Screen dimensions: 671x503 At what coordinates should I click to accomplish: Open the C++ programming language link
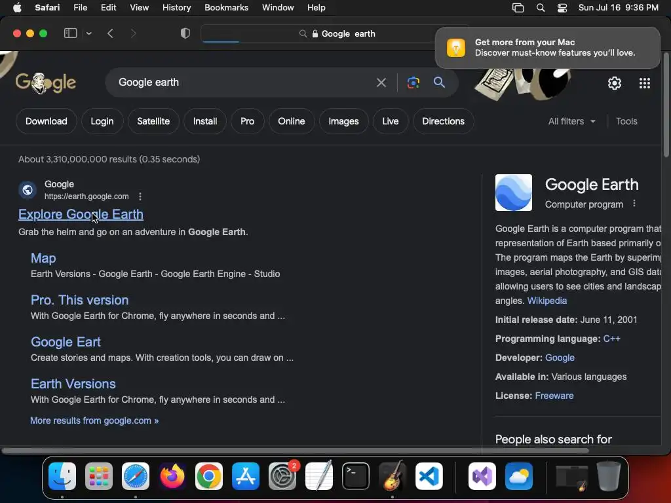[x=611, y=339]
